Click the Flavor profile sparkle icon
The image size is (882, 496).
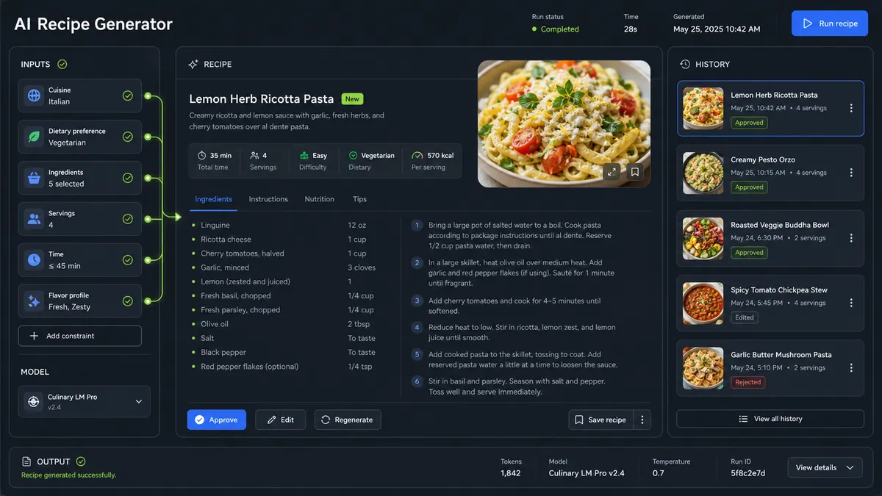[x=34, y=301]
